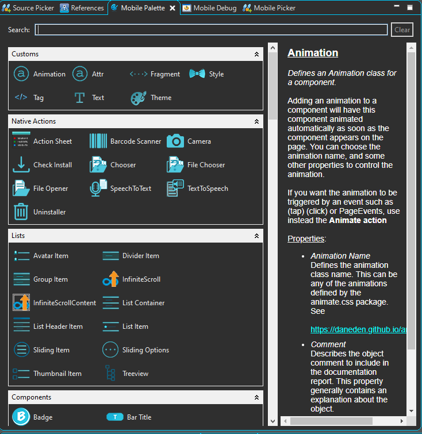
Task: Select the TextToSpeech icon
Action: click(x=175, y=188)
